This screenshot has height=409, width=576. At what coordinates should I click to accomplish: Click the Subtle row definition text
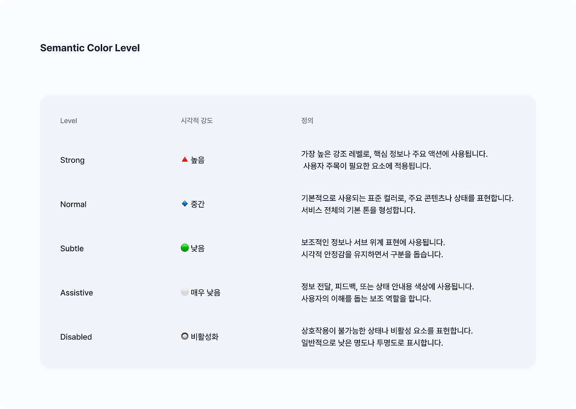[373, 248]
